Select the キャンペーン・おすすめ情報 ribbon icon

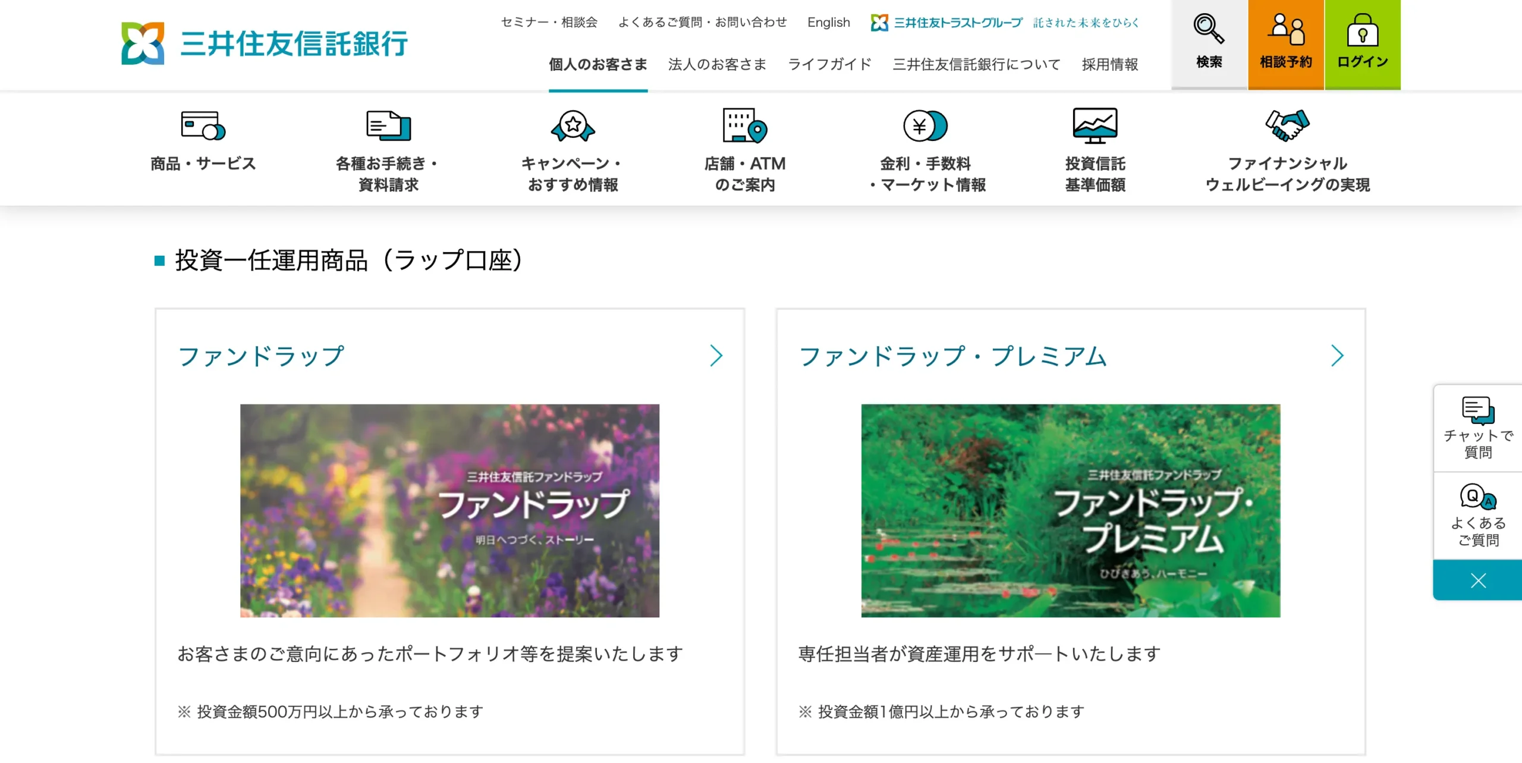click(571, 125)
